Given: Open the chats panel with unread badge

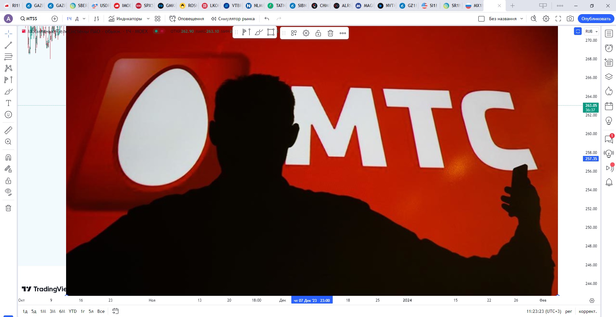Looking at the screenshot, I should [x=609, y=139].
